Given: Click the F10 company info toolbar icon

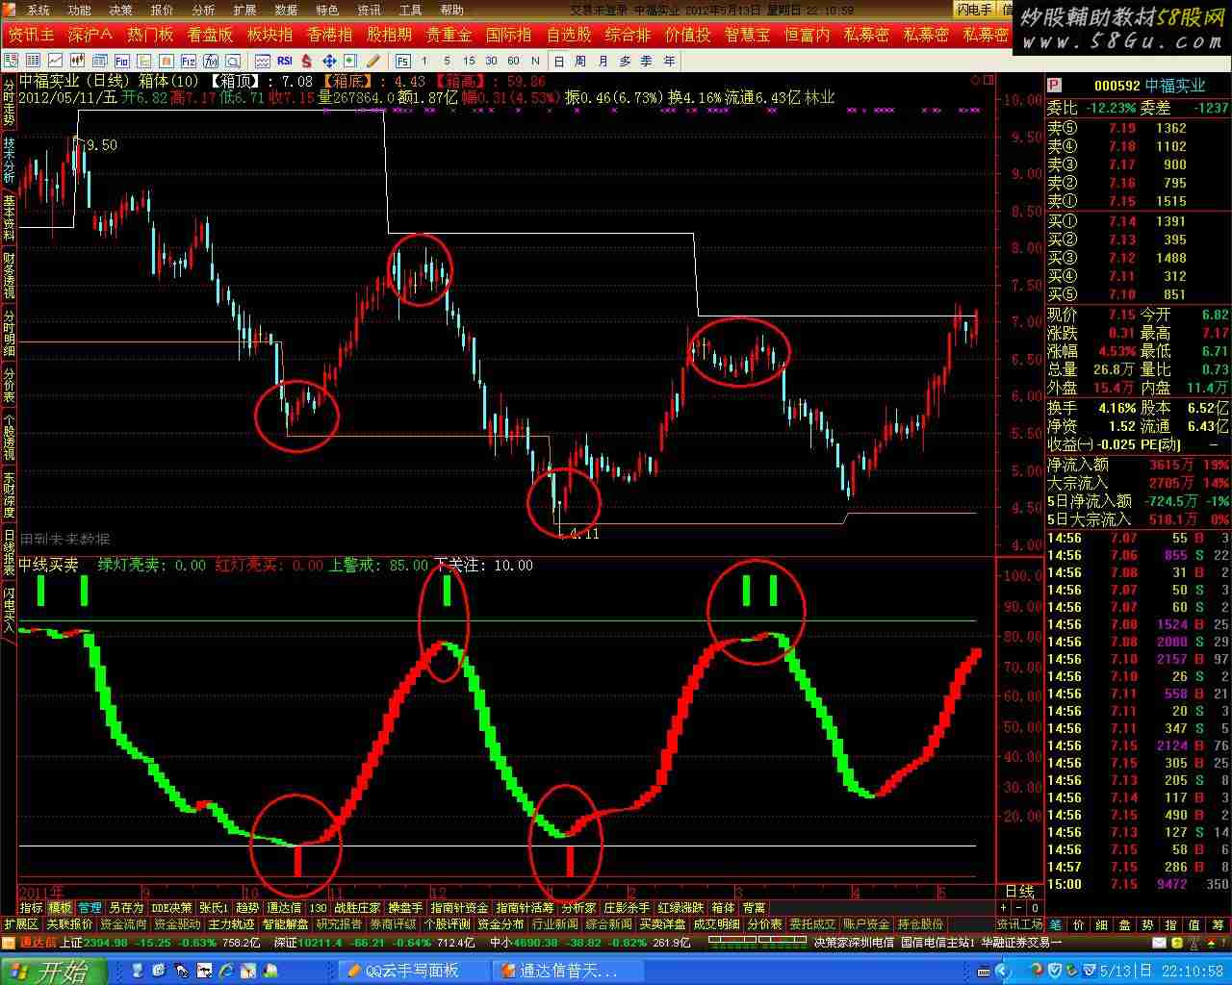Looking at the screenshot, I should tap(122, 61).
